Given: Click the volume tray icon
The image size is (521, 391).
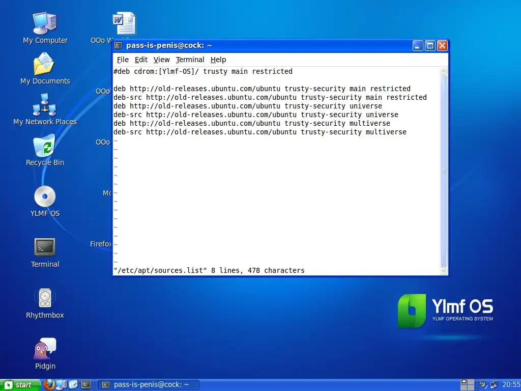Looking at the screenshot, I should (x=483, y=385).
